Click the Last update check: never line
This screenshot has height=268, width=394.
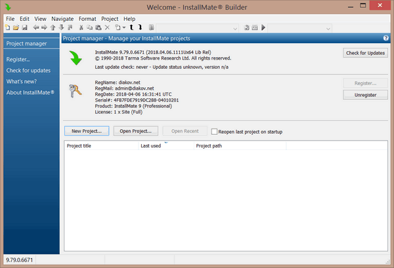tap(162, 67)
